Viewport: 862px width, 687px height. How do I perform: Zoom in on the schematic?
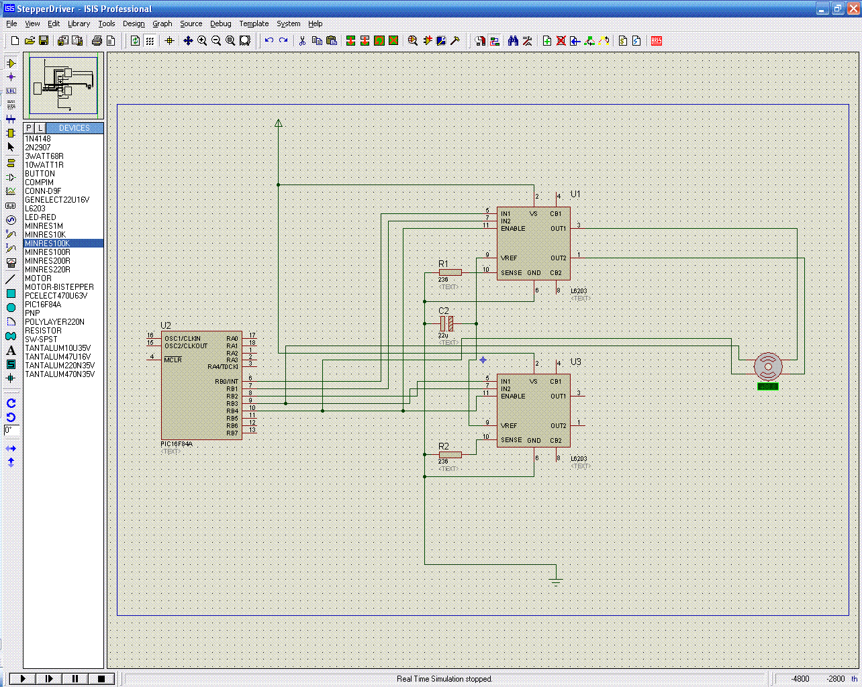pos(202,41)
